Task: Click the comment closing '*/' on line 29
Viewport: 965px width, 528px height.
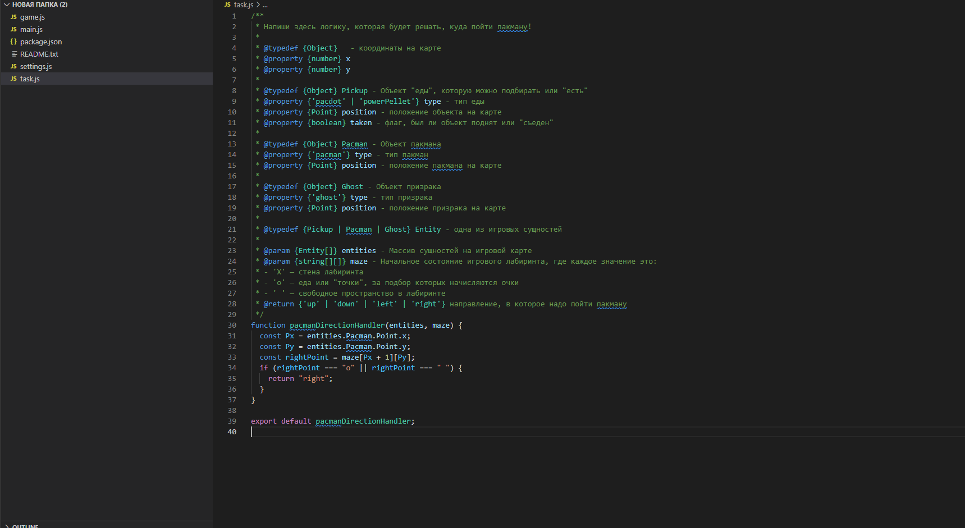Action: click(x=259, y=315)
